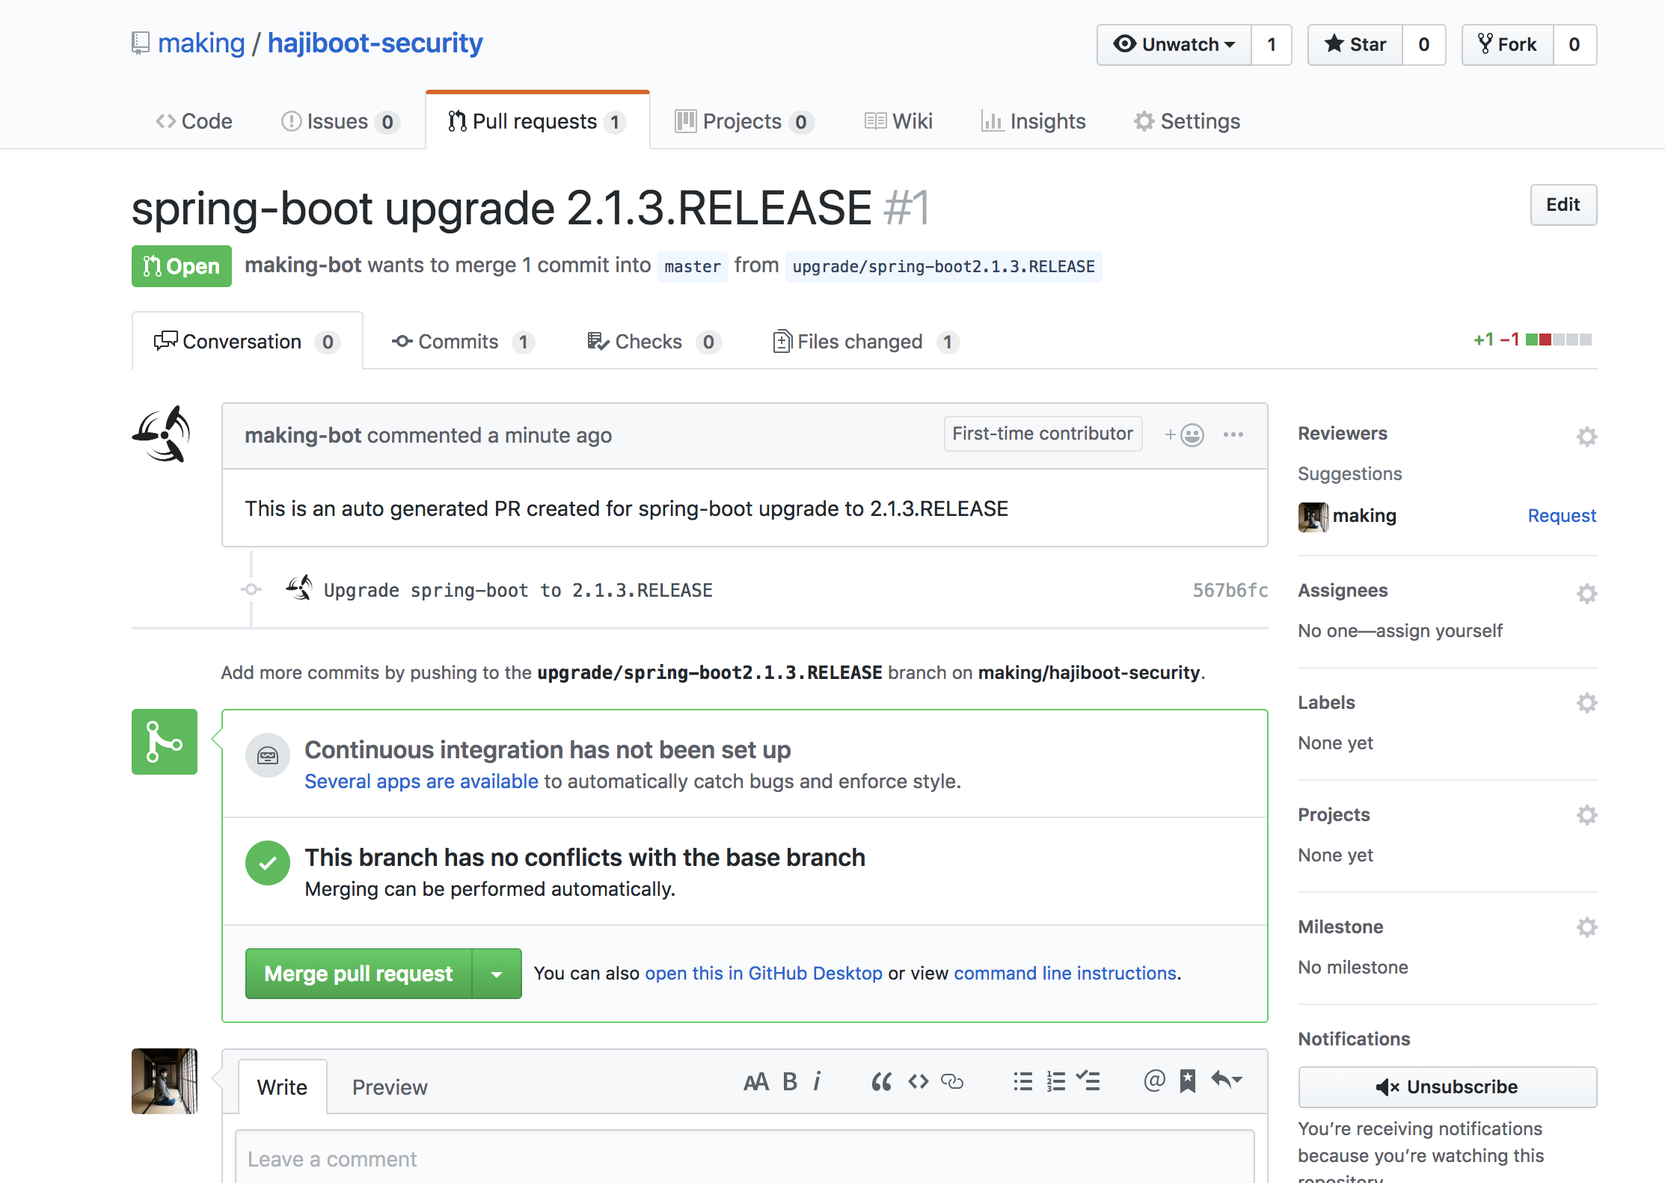1665x1183 pixels.
Task: Unsubscribe from notifications
Action: pyautogui.click(x=1447, y=1087)
